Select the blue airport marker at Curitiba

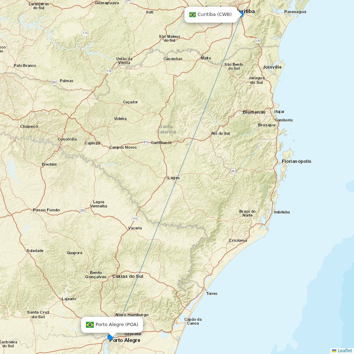[x=240, y=15]
